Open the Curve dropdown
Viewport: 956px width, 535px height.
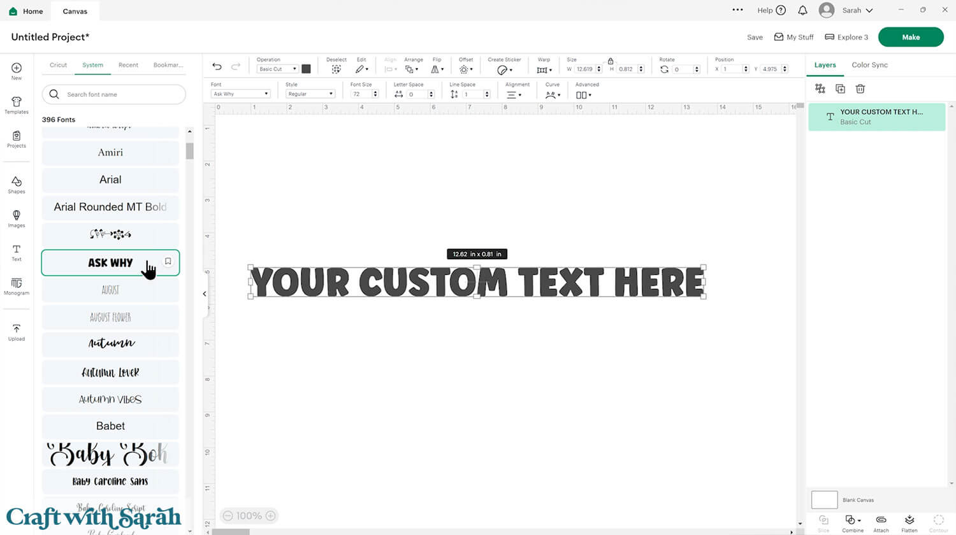pos(553,94)
